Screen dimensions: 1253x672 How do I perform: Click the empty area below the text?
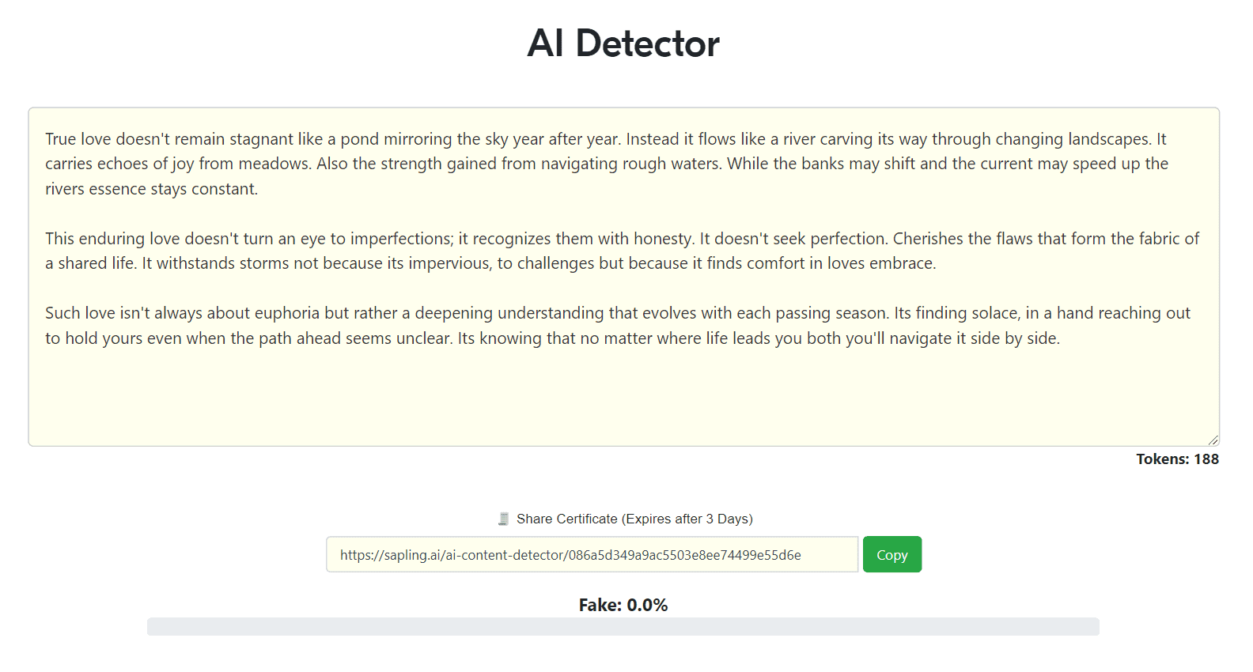(623, 395)
